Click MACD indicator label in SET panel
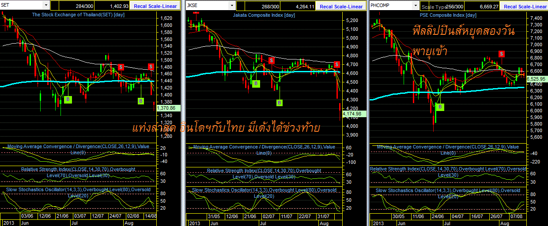548x226 pixels. 77,149
